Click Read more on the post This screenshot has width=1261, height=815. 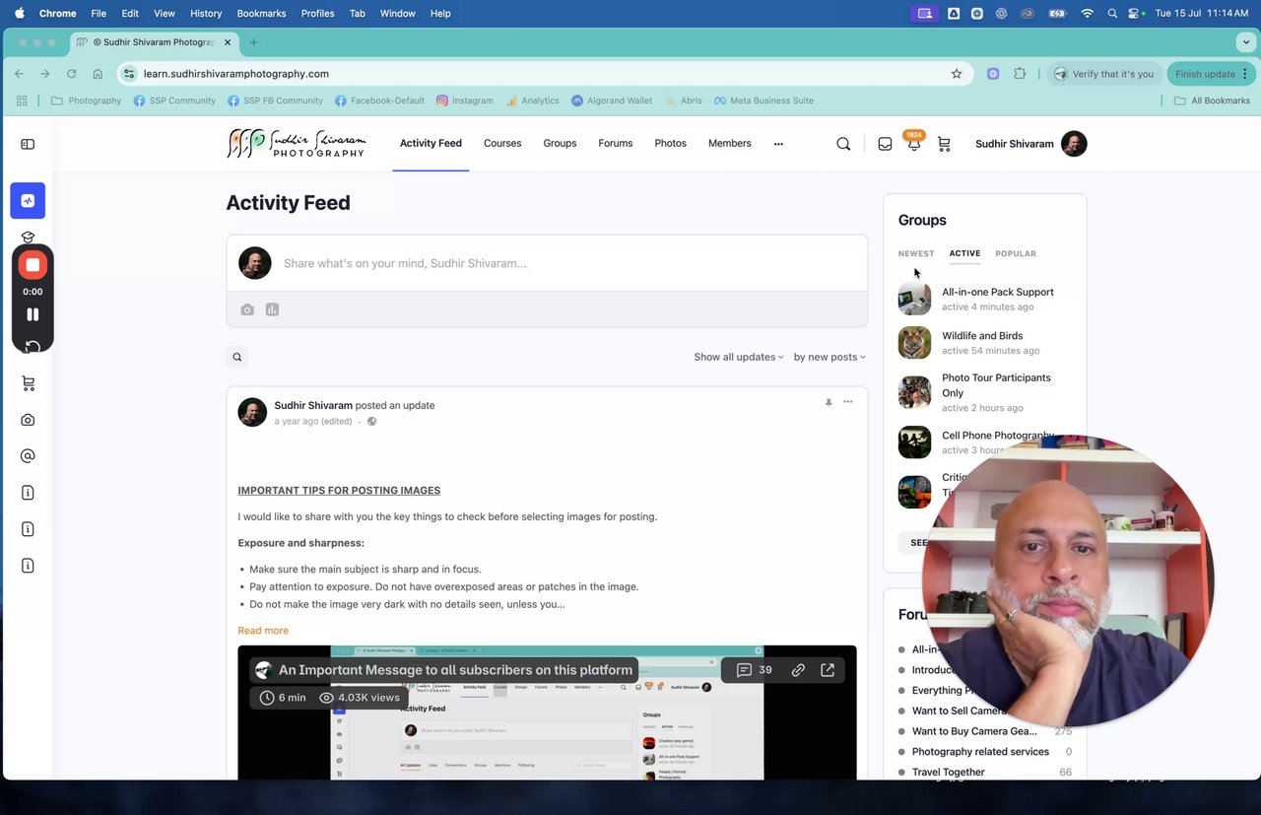(x=263, y=631)
